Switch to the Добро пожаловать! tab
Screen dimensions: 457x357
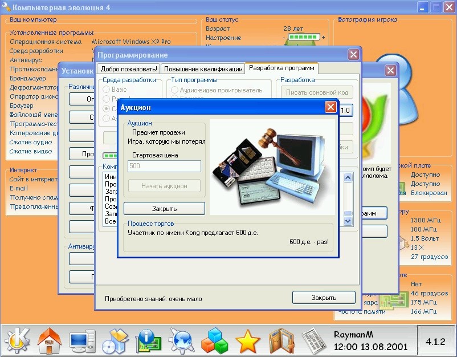(129, 69)
